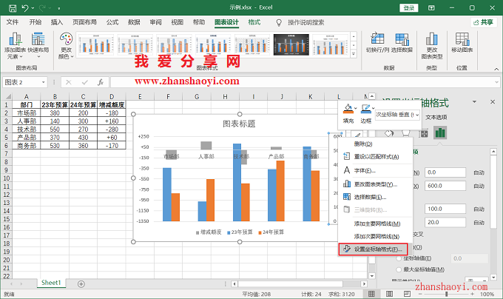Select Maximum axis value (最大坐标轴值) radio button
This screenshot has width=503, height=299.
coord(399,269)
